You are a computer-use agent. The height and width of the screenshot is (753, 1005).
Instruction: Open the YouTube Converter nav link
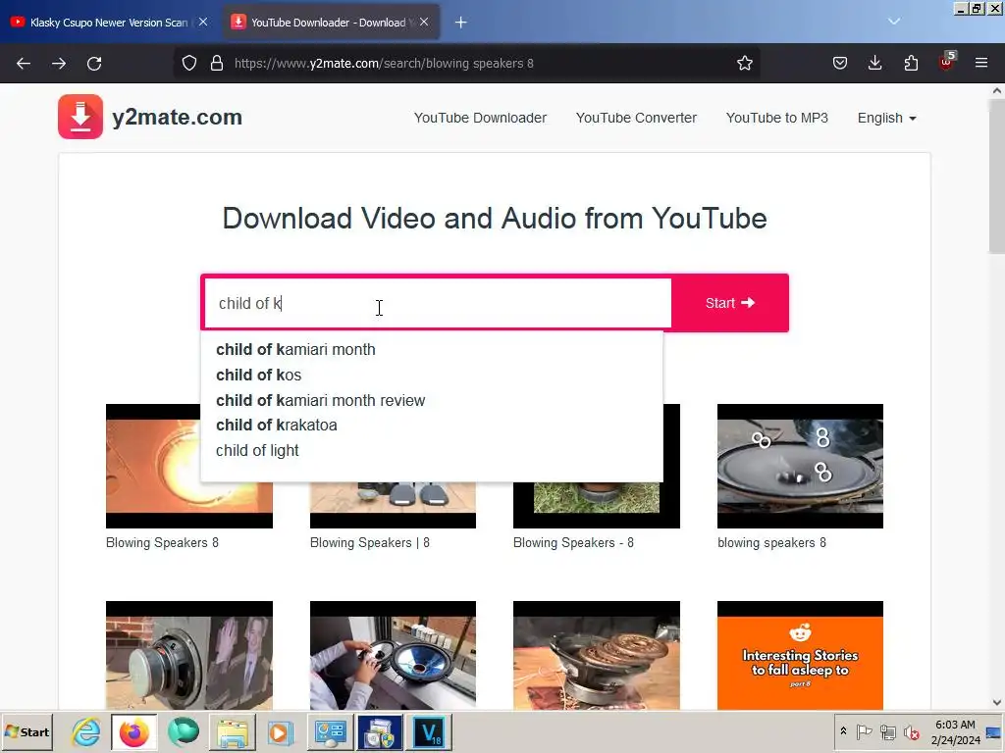(636, 118)
